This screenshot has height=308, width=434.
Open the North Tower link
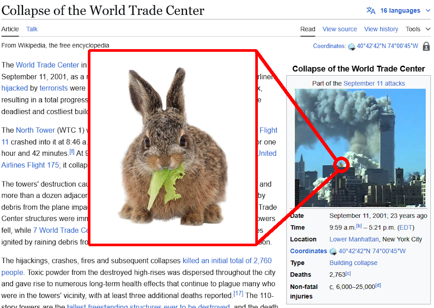[x=35, y=130]
